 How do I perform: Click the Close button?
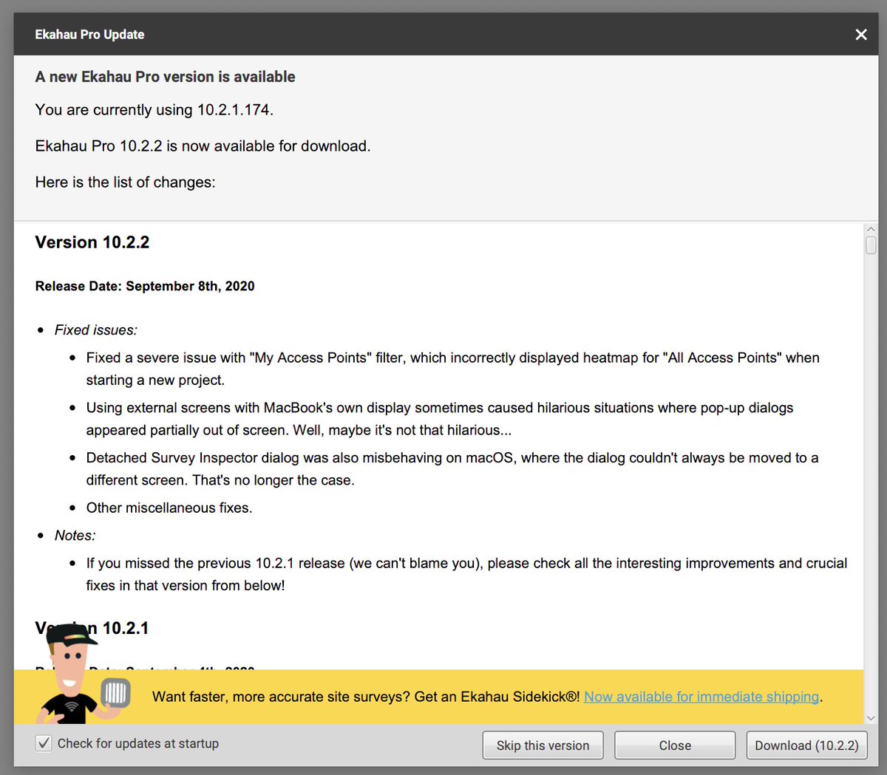click(675, 745)
